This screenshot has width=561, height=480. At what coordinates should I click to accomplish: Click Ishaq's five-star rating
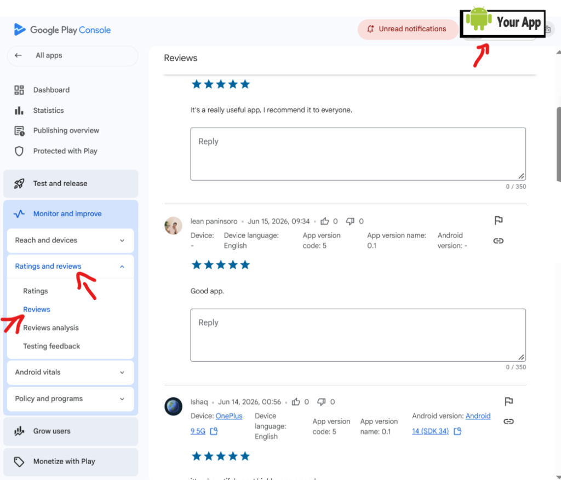pos(220,456)
